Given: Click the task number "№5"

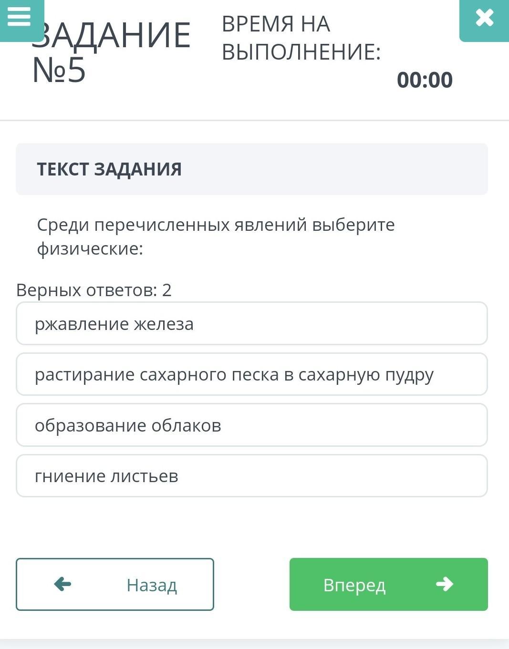Looking at the screenshot, I should (59, 70).
